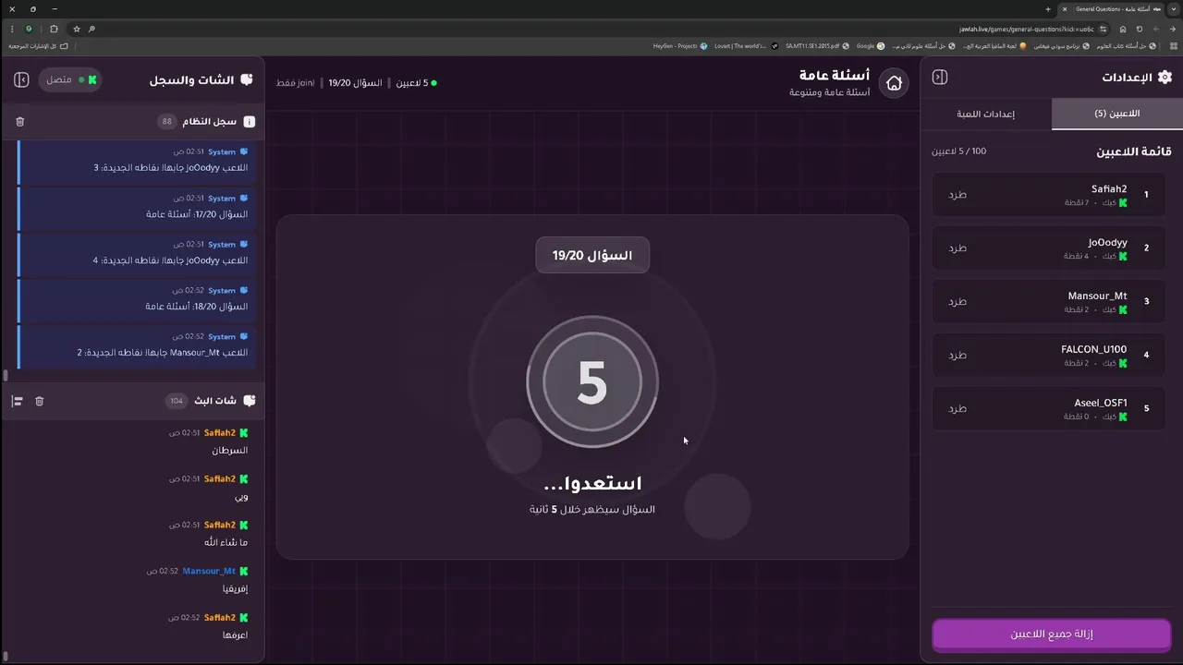Open كل الإشارات المرجعية all bookmarks folder

click(x=38, y=45)
